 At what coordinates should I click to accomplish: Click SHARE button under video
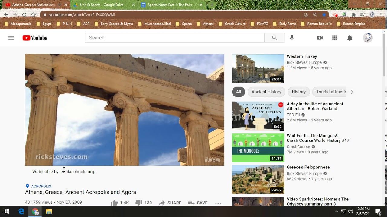(170, 203)
